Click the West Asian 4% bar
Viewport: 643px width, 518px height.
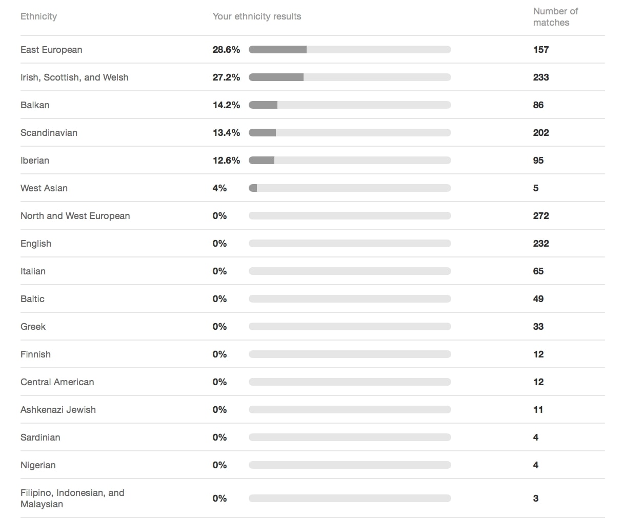click(349, 188)
